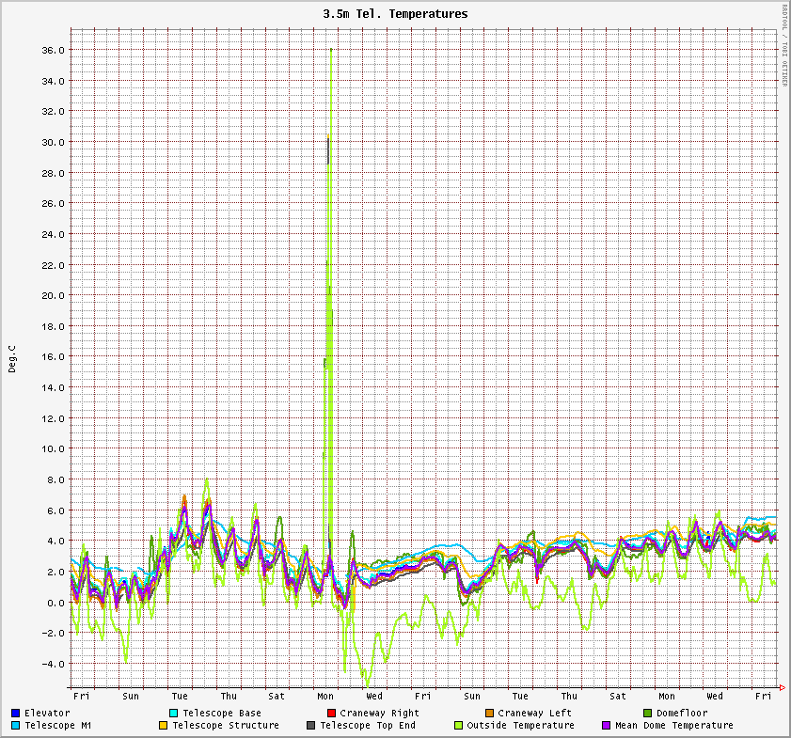
Task: Click the -4.0 y-axis tick label
Action: pyautogui.click(x=52, y=664)
